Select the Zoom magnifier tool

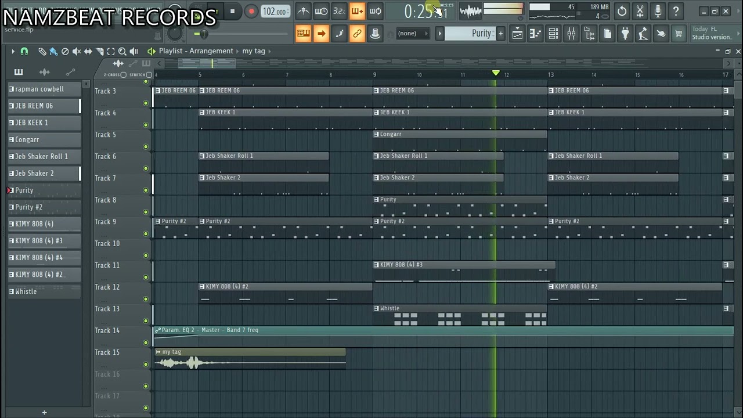click(x=122, y=51)
